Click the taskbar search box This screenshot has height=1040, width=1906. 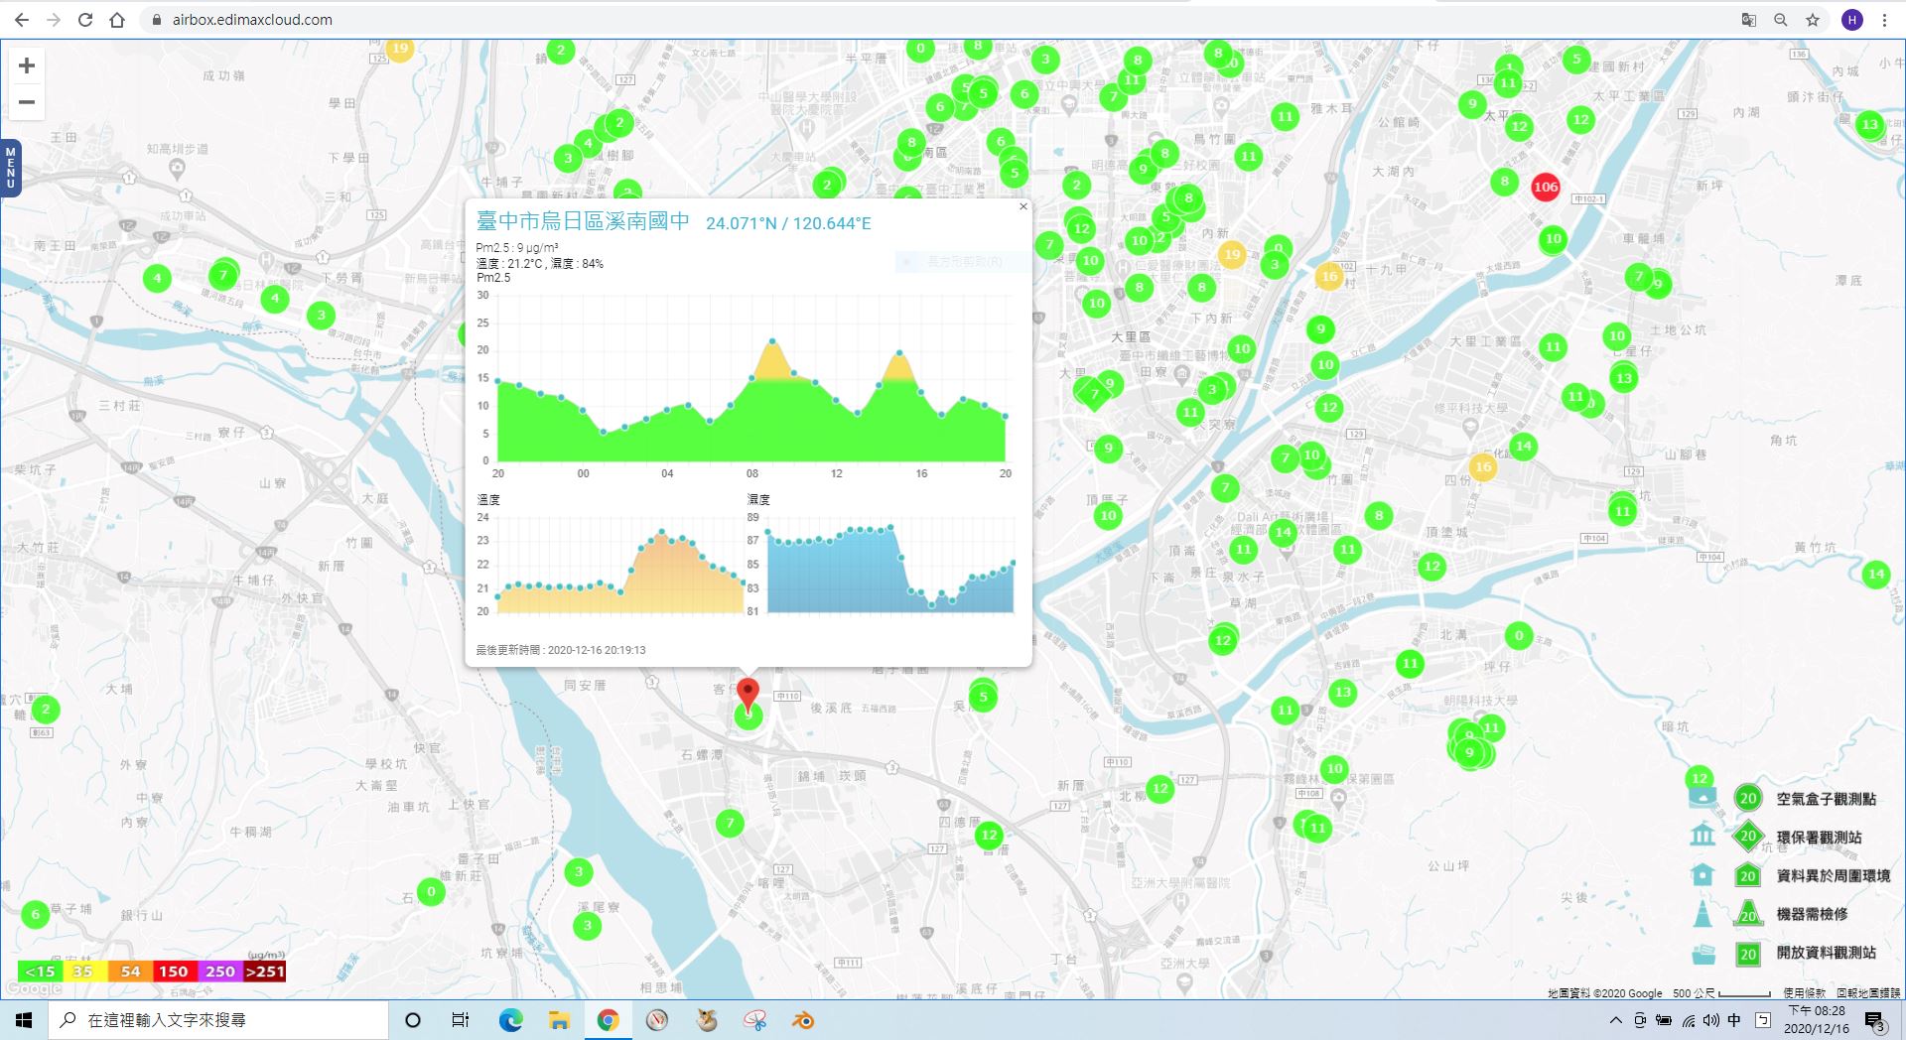coord(218,1020)
